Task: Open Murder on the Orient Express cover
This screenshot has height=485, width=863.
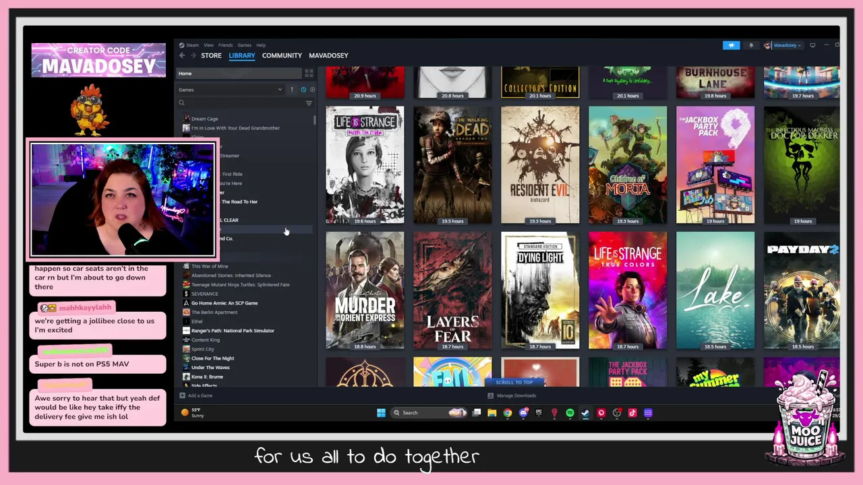Action: pos(365,290)
